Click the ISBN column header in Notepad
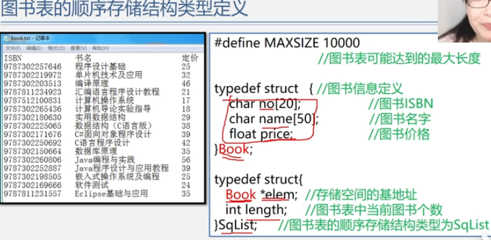The width and height of the screenshot is (491, 240). click(13, 58)
